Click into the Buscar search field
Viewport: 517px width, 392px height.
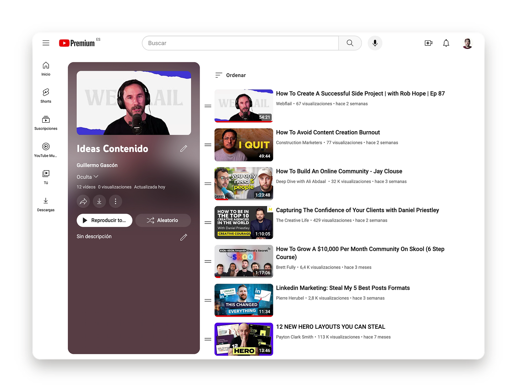(x=240, y=43)
